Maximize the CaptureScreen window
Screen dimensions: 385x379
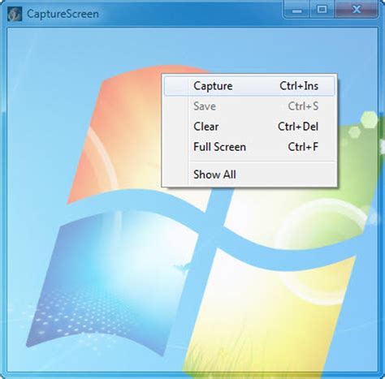coord(322,10)
